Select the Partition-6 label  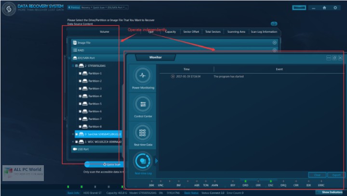(x=95, y=111)
